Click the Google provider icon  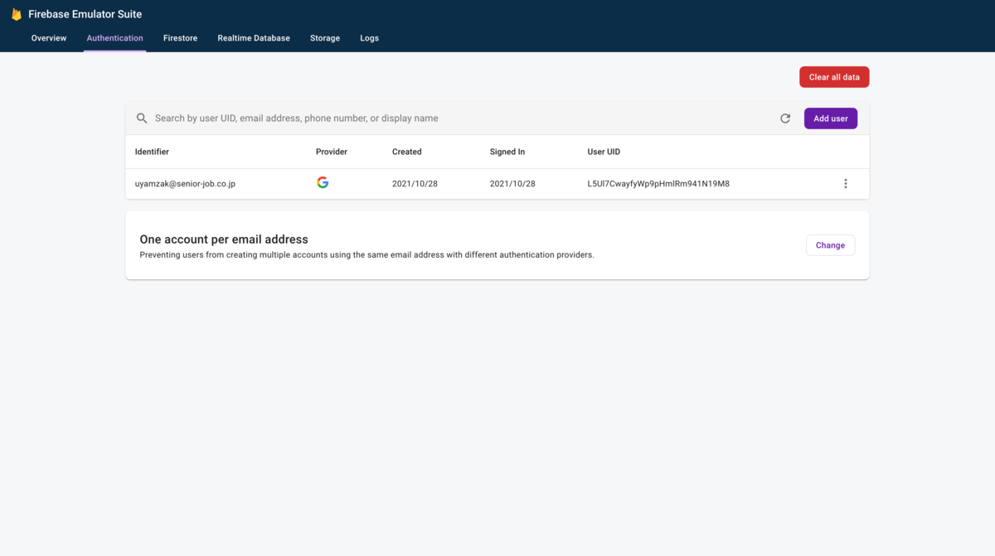pos(323,183)
